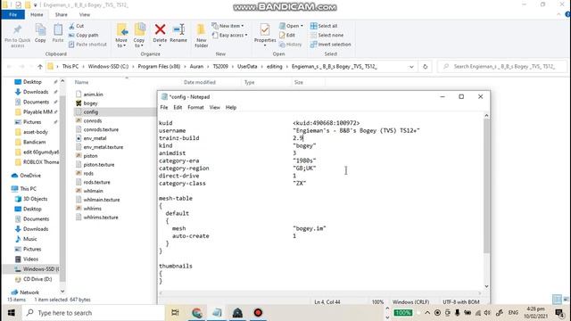Click the Cut scissors icon
The height and width of the screenshot is (321, 571).
coord(71,26)
